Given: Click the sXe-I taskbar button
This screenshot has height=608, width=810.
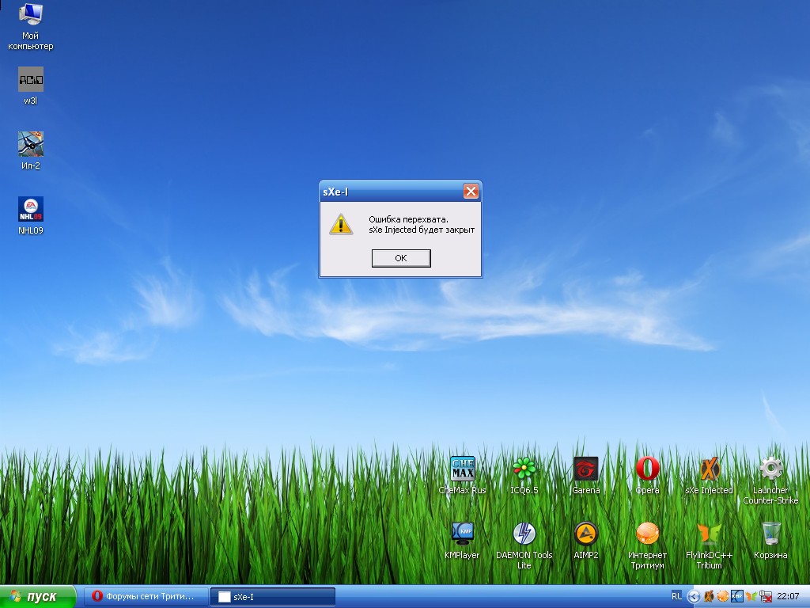Looking at the screenshot, I should [273, 597].
